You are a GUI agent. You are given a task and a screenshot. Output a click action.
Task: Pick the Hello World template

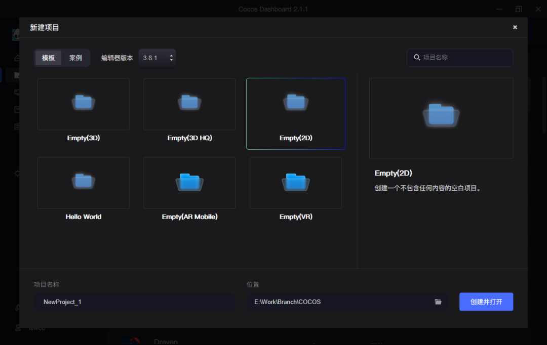(84, 183)
